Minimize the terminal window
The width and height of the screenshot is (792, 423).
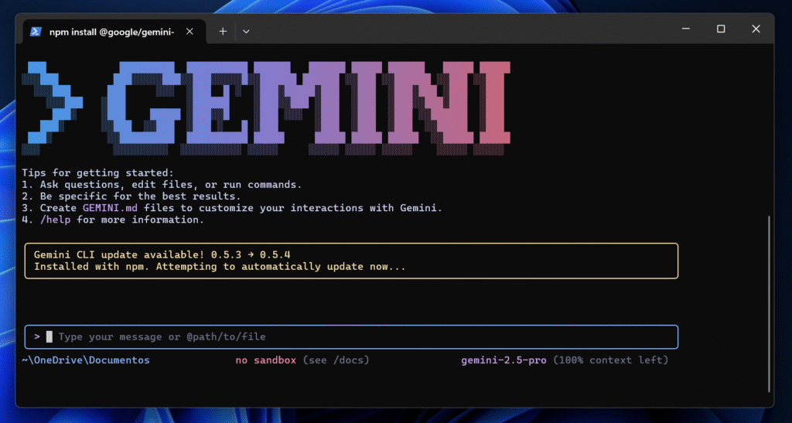[x=686, y=29]
